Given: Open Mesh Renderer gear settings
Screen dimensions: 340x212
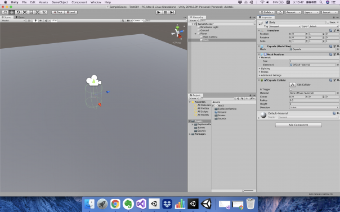Looking at the screenshot, I should coord(338,54).
